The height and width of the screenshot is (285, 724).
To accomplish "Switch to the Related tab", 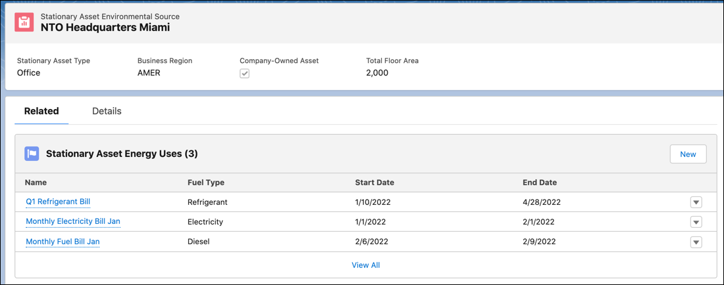I will 41,111.
